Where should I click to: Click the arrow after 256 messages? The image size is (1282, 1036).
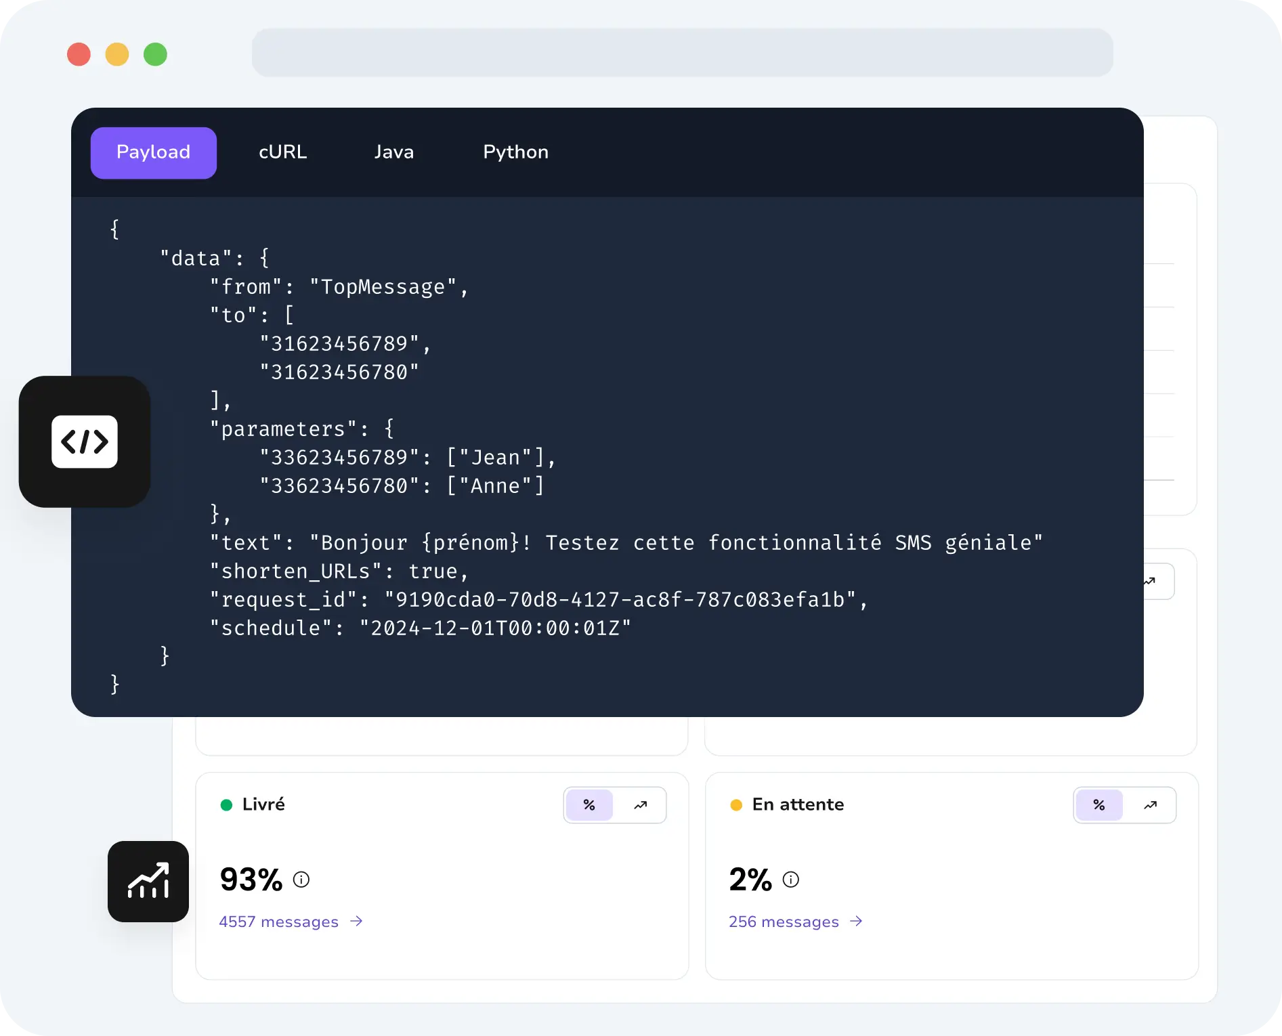point(857,922)
